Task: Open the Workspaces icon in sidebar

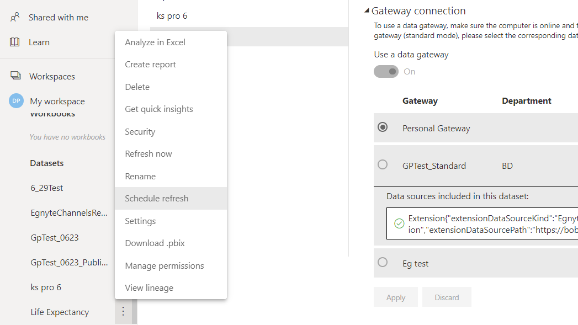Action: pyautogui.click(x=15, y=76)
